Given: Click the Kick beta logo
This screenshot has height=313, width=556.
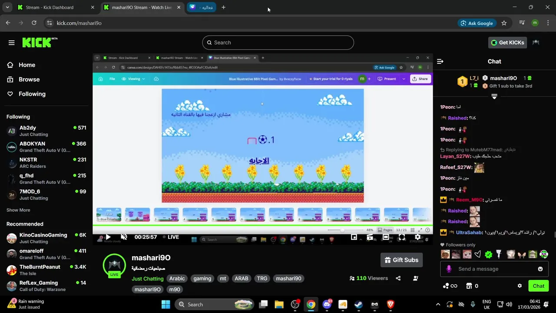Looking at the screenshot, I should [x=40, y=42].
